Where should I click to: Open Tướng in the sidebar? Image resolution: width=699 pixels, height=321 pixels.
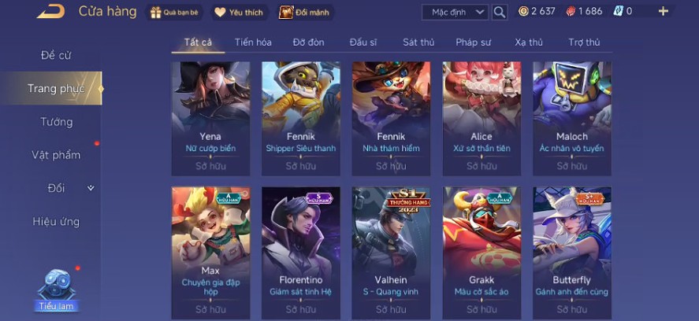57,121
